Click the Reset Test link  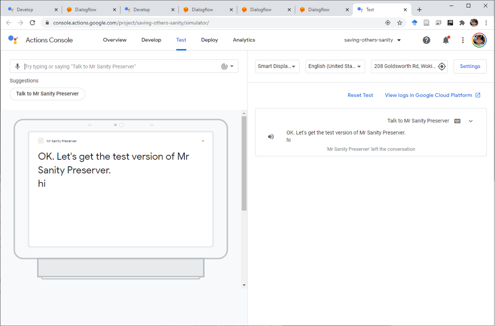(x=360, y=95)
